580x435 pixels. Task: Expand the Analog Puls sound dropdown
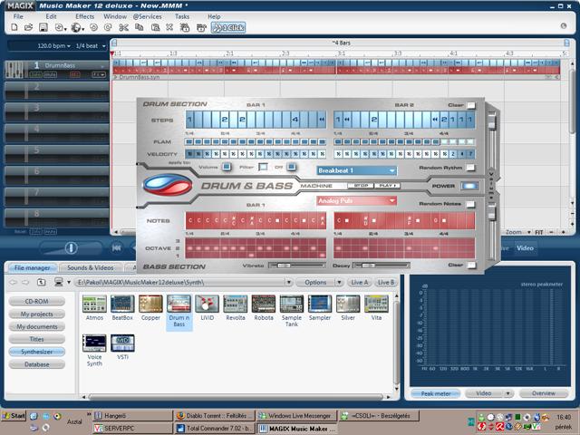point(356,200)
